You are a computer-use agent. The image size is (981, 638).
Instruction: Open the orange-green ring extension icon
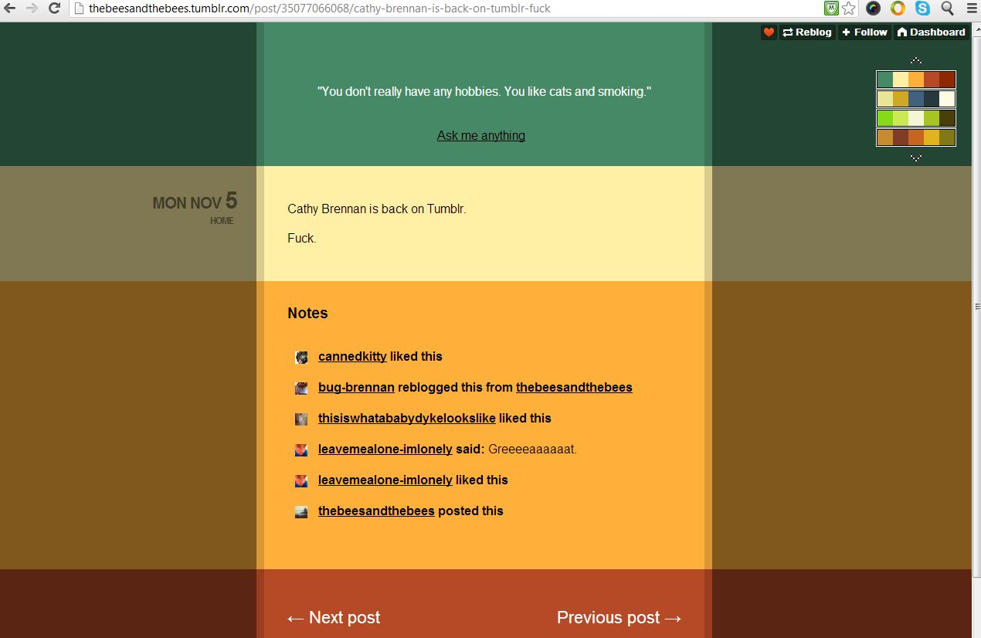click(x=898, y=8)
